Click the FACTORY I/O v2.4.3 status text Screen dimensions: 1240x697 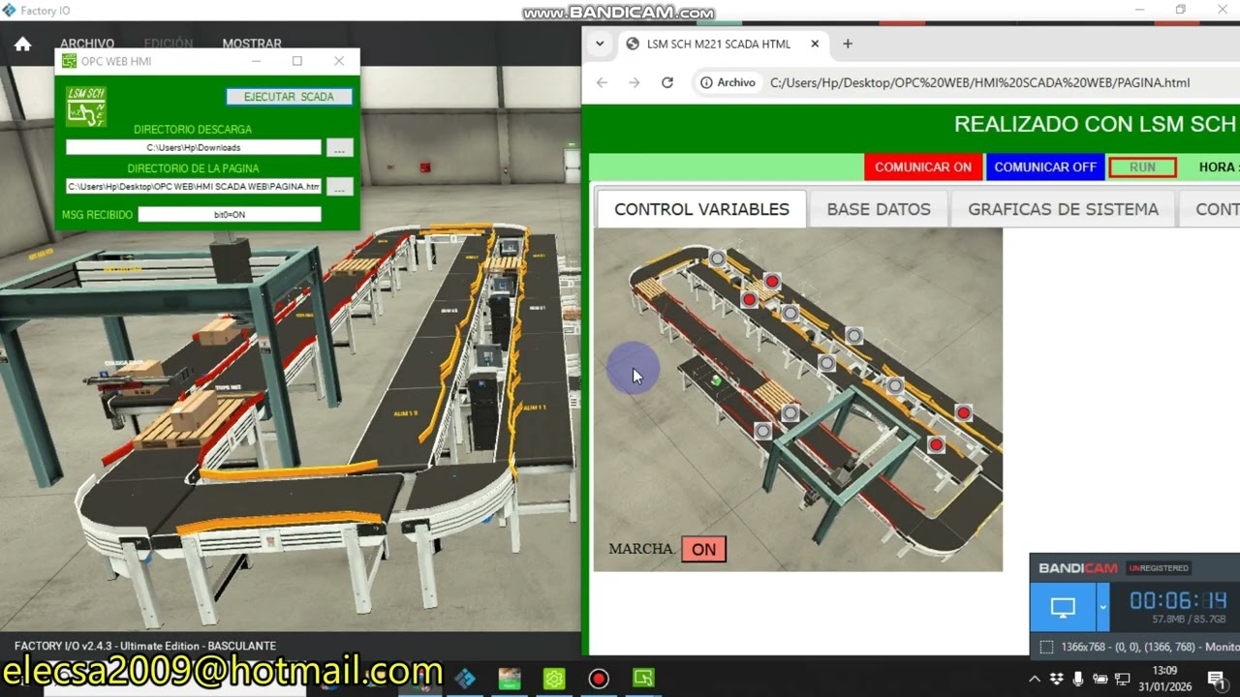pyautogui.click(x=145, y=646)
